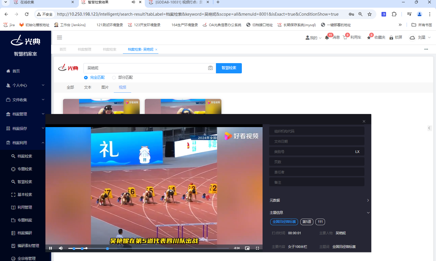Close the 档案检索-吴艳妮 page tab
436x261 pixels.
coord(156,49)
